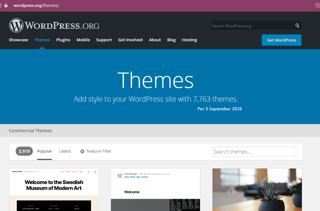
Task: Click the gear icon next to Feature Filter
Action: pyautogui.click(x=82, y=151)
